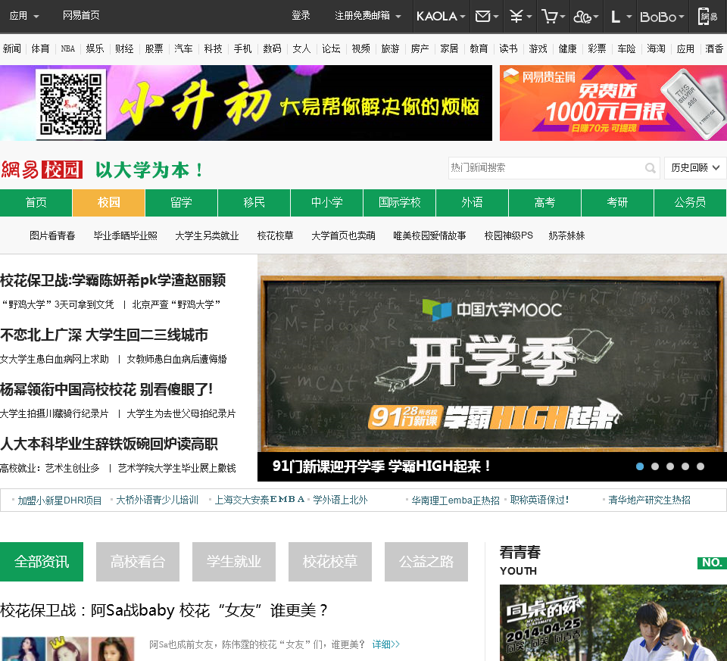The height and width of the screenshot is (661, 727).
Task: Select the first carousel dot
Action: 640,466
